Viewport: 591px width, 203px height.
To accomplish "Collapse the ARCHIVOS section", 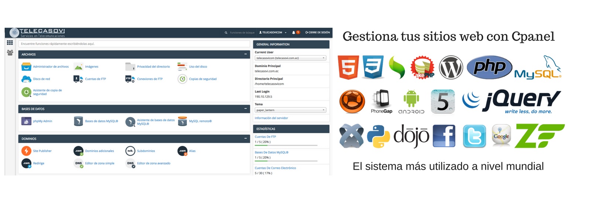I will coord(246,54).
